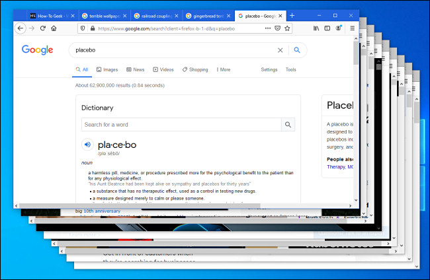
Task: Click the scroll down arrow of front window
Action: [x=356, y=200]
